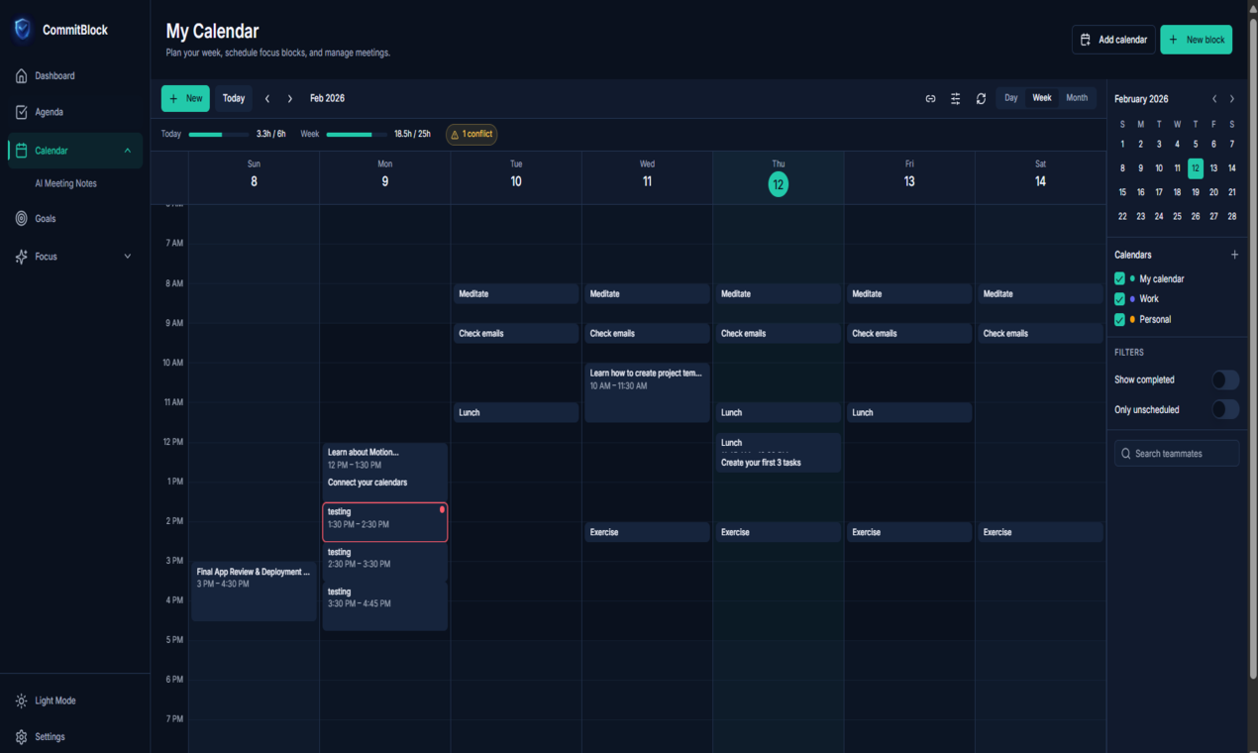
Task: Toggle Personal calendar checkbox
Action: [1120, 319]
